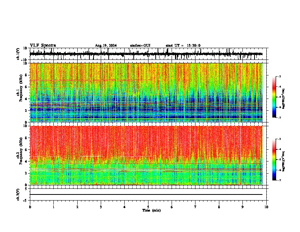Click the "6" kHz tick on ch.2 spectrogram
This screenshot has width=300, height=232.
[27, 150]
